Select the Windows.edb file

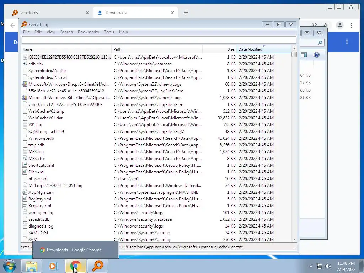(x=41, y=138)
